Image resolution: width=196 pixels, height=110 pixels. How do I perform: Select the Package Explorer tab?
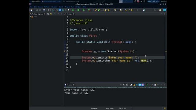[x=37, y=14]
